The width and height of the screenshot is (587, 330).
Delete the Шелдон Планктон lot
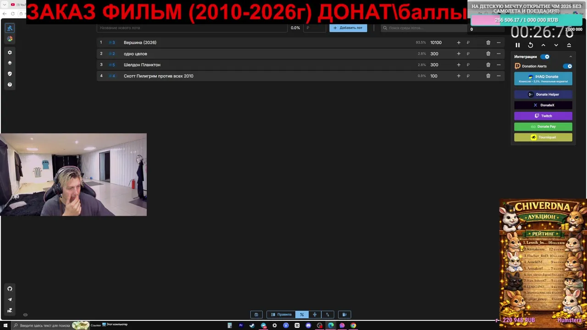pyautogui.click(x=488, y=65)
